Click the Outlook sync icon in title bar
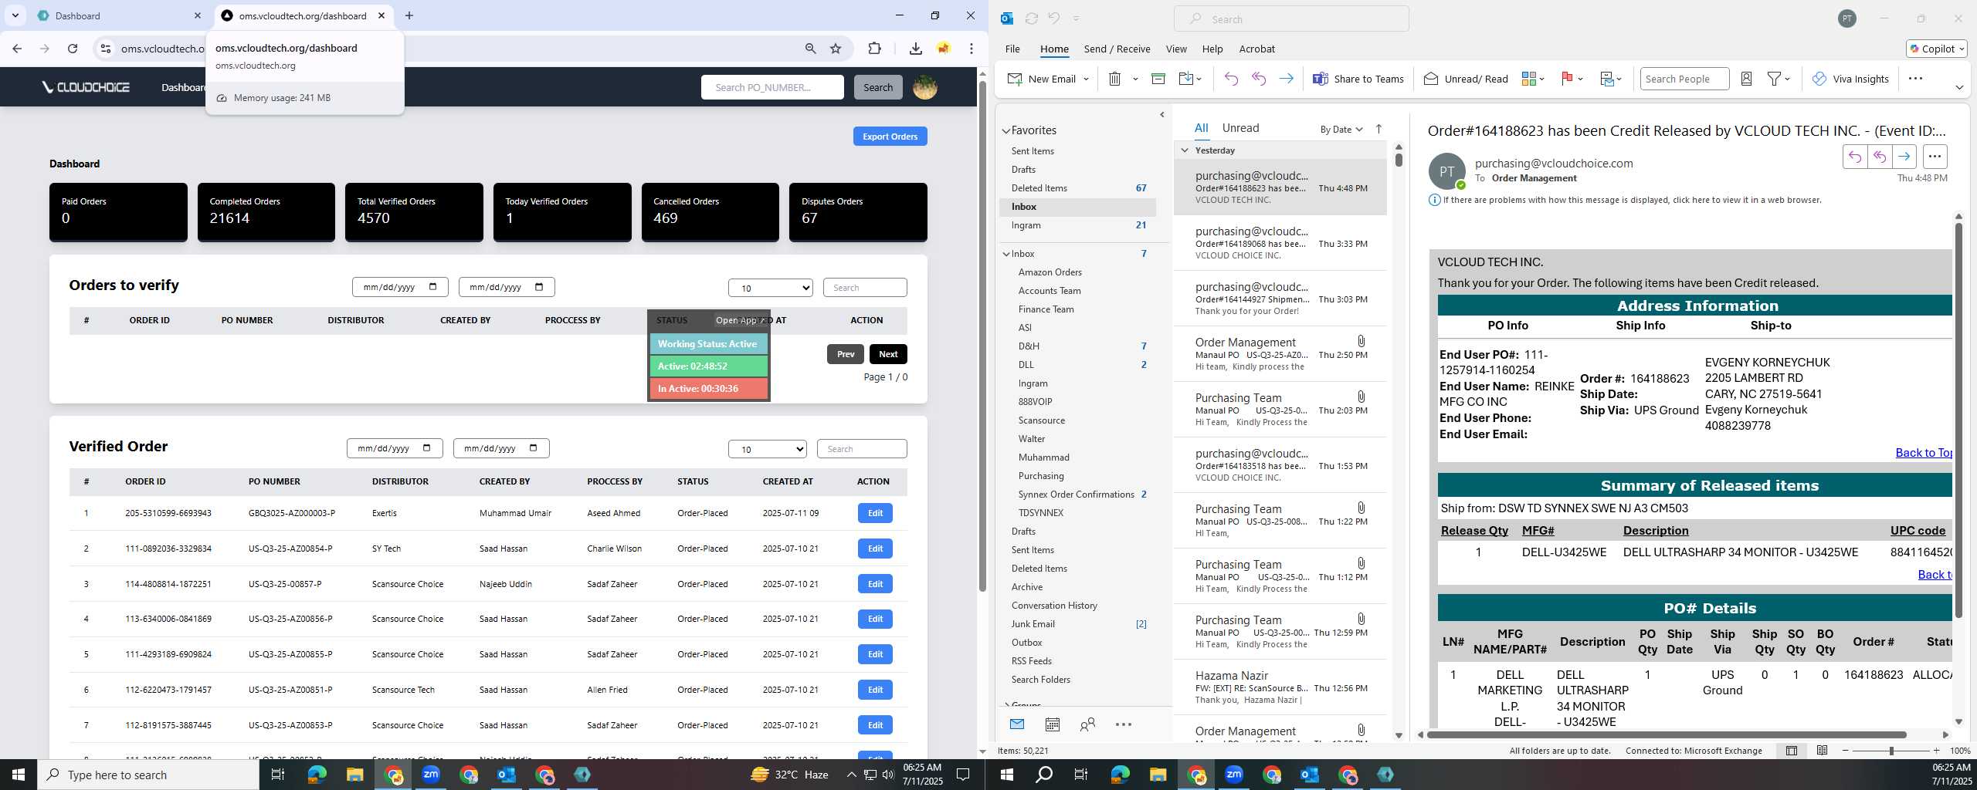The width and height of the screenshot is (1977, 790). [x=1031, y=19]
